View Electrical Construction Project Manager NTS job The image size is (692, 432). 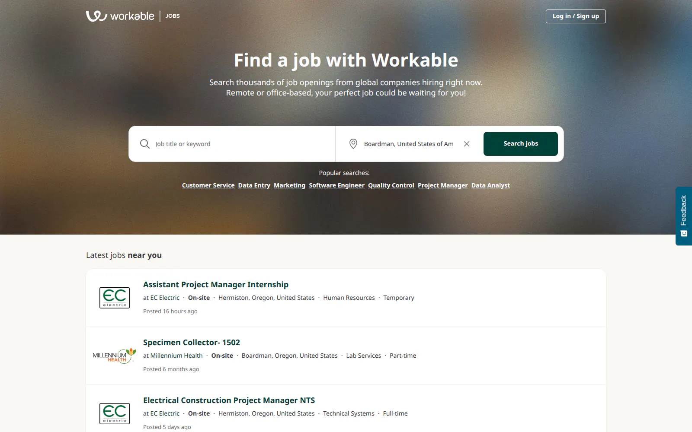[229, 400]
